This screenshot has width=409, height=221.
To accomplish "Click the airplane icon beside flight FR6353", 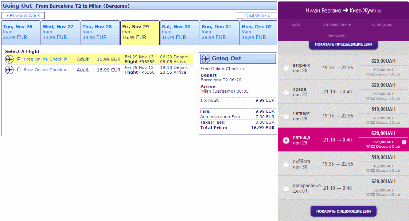I will tap(9, 59).
